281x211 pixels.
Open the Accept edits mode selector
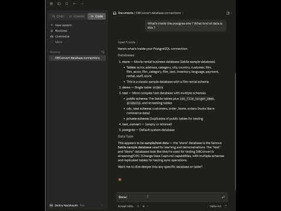(x=125, y=206)
